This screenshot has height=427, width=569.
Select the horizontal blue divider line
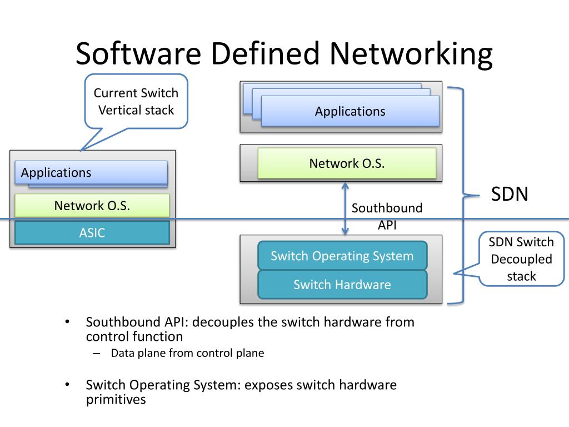pos(284,219)
